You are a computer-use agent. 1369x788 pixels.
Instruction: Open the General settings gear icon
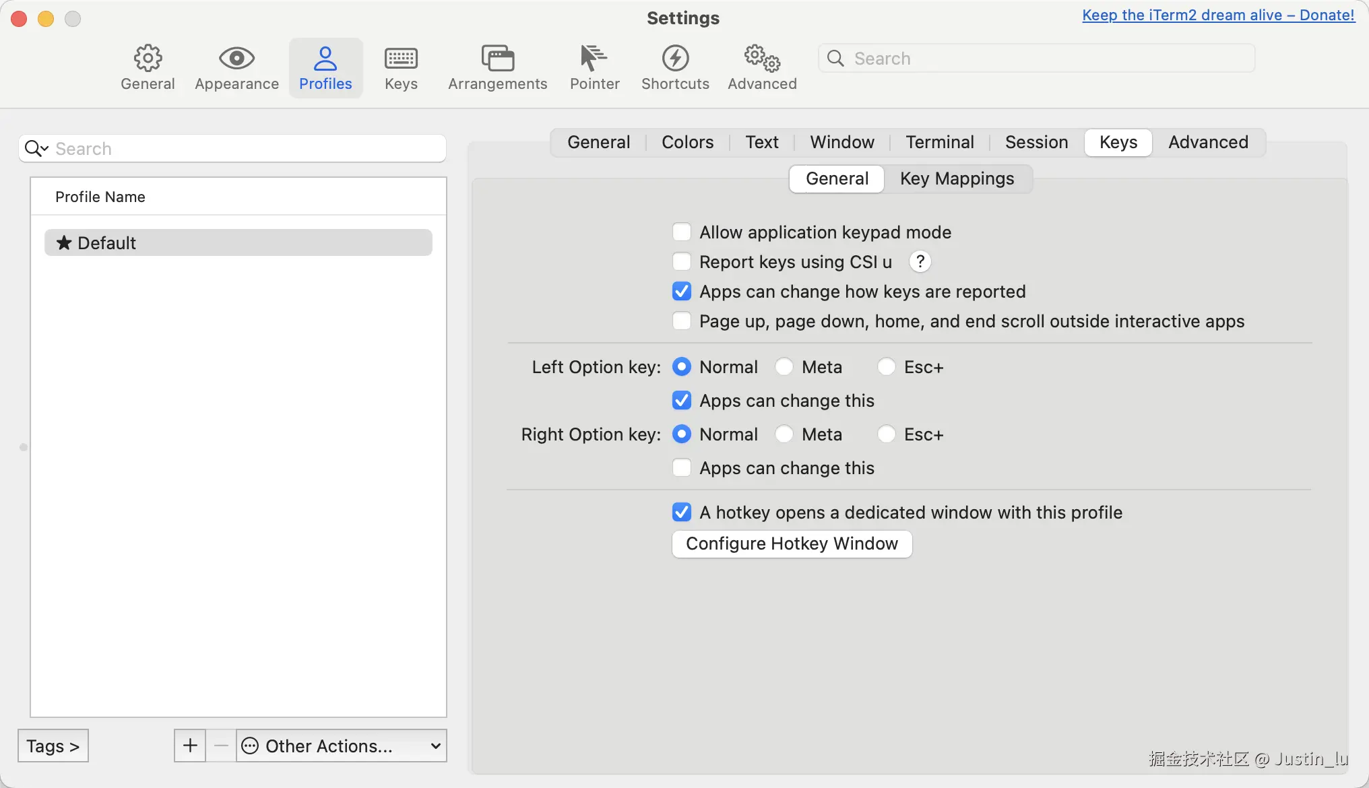click(x=148, y=59)
